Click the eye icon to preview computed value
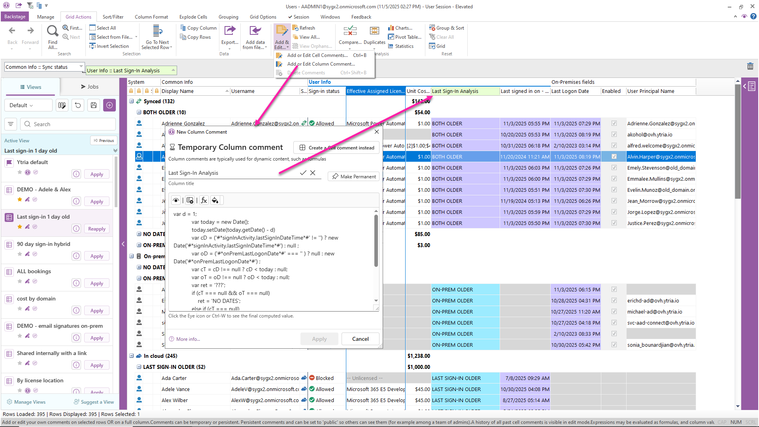Viewport: 759px width, 427px height. 176,200
